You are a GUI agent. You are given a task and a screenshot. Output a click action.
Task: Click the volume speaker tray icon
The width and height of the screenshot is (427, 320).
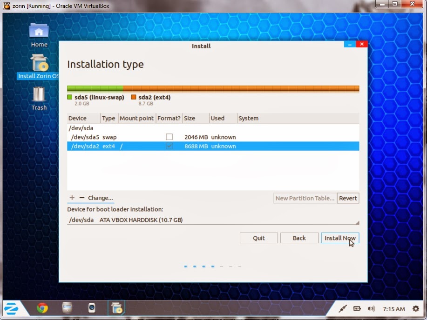coord(371,308)
